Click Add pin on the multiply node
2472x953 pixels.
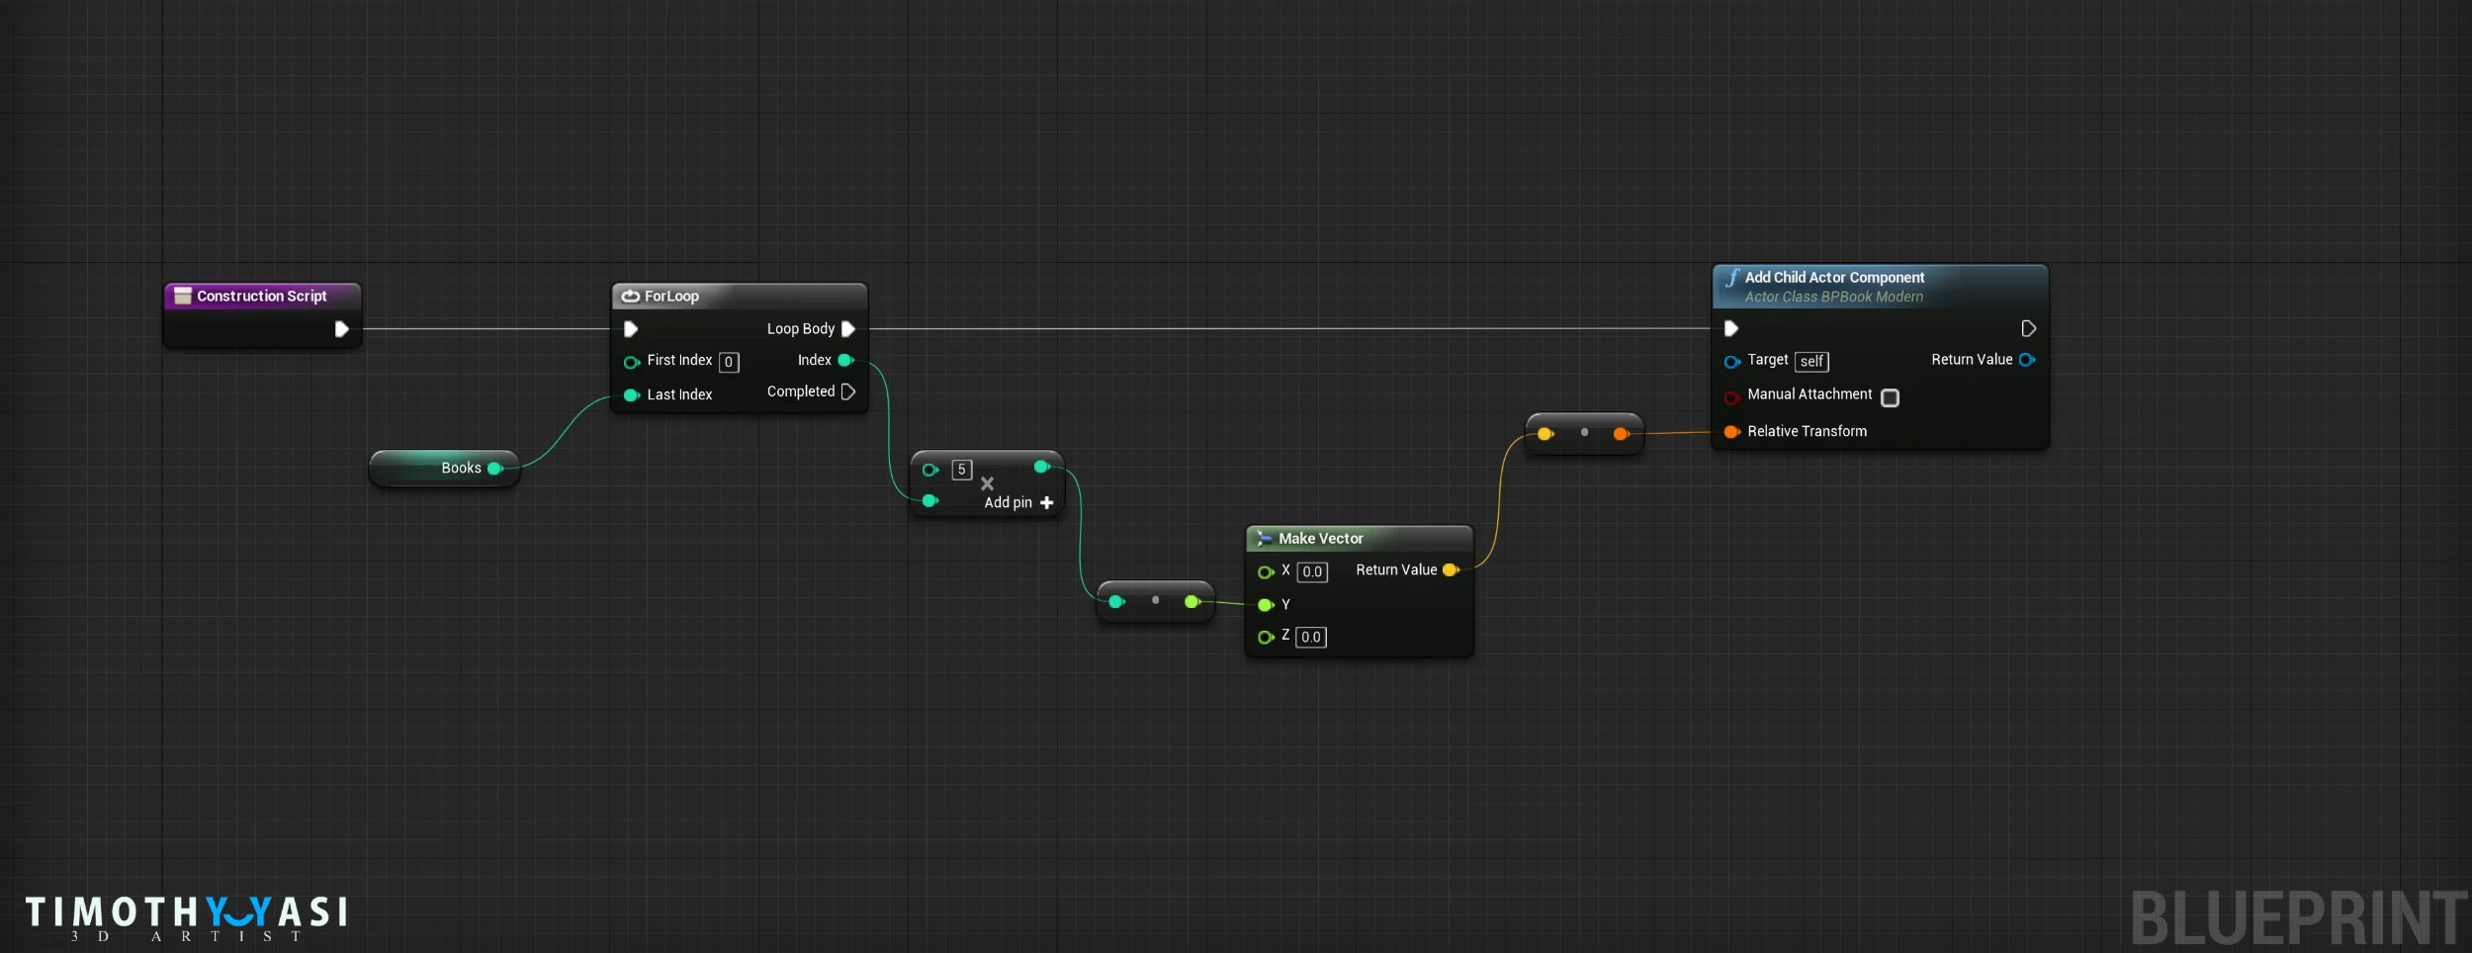tap(1018, 502)
